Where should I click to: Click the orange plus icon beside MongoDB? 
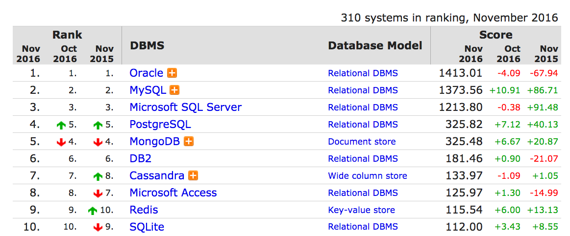188,141
